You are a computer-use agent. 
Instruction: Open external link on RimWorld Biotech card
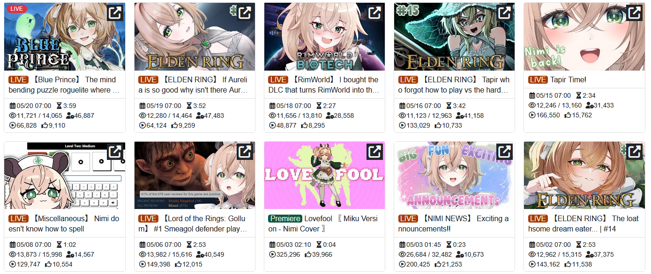coord(375,13)
